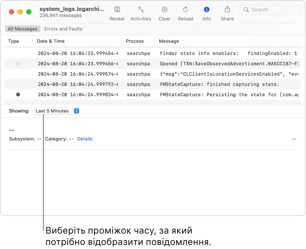
Task: Reload the log messages
Action: coord(185,9)
